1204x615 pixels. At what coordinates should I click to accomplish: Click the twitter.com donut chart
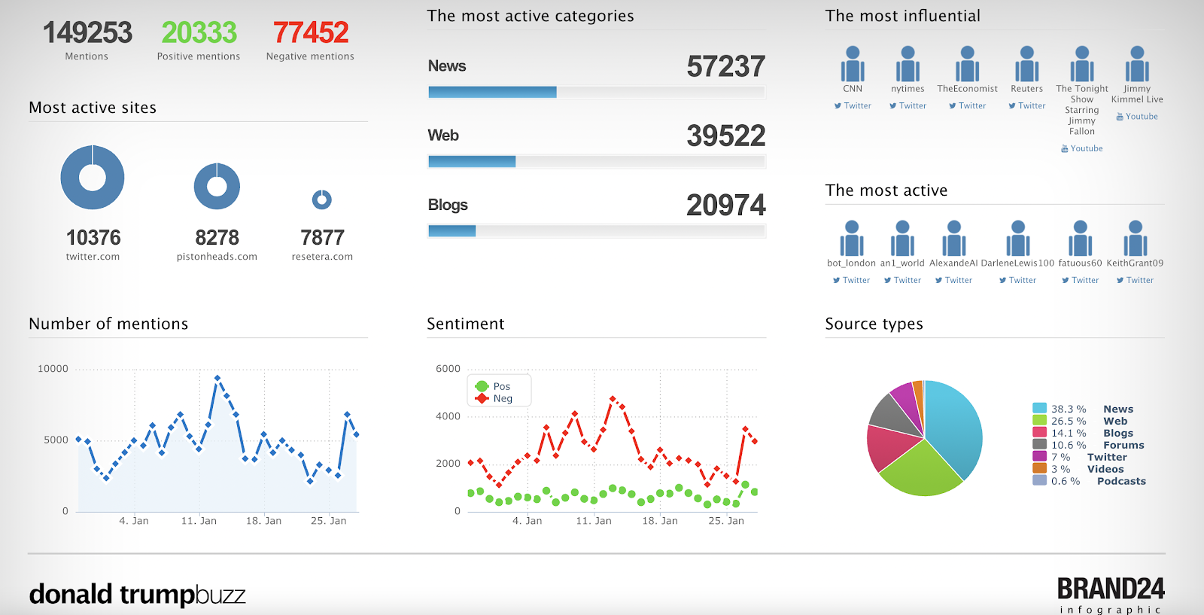[x=93, y=178]
